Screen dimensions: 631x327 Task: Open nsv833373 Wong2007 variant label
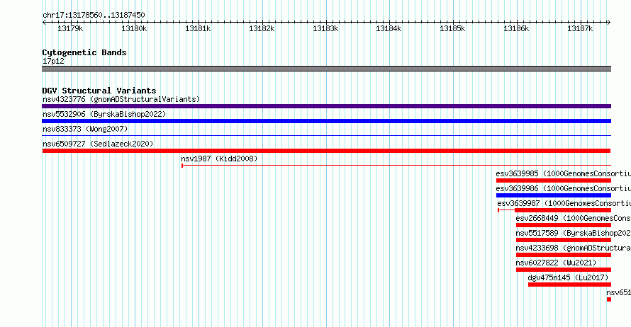[85, 129]
